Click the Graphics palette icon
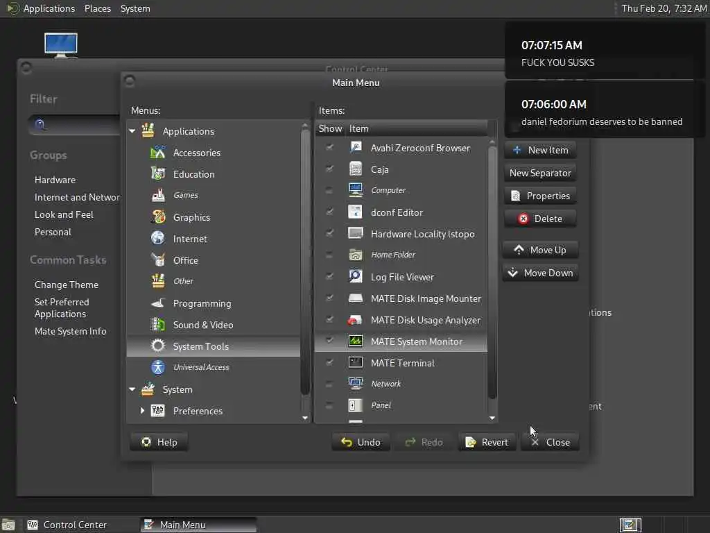 click(x=157, y=217)
